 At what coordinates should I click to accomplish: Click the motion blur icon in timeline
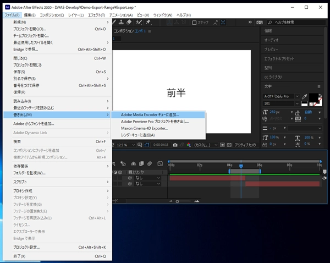(x=150, y=163)
